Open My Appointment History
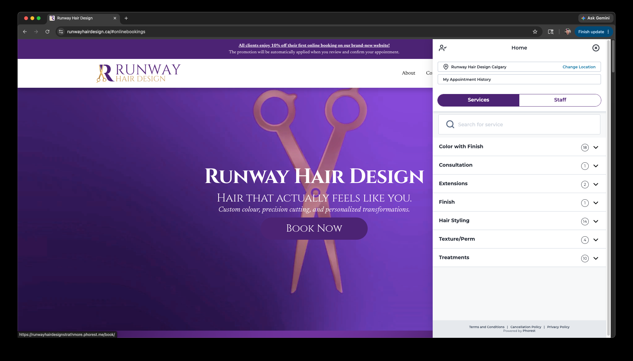 (519, 79)
